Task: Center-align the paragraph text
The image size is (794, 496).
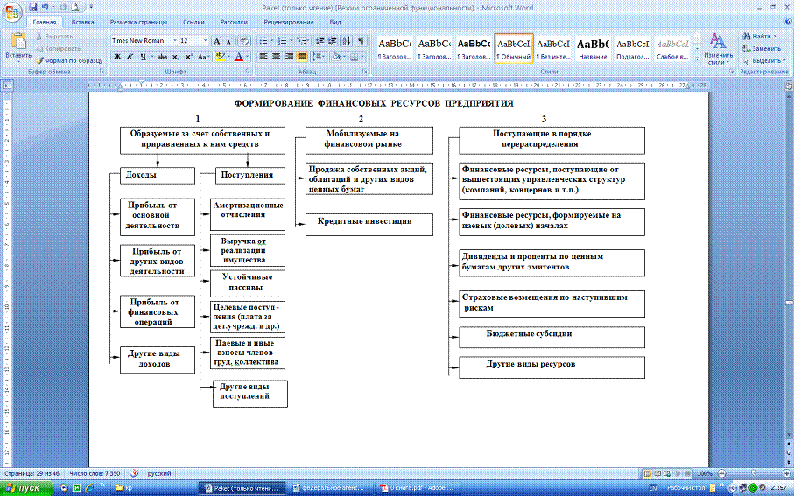Action: (276, 57)
